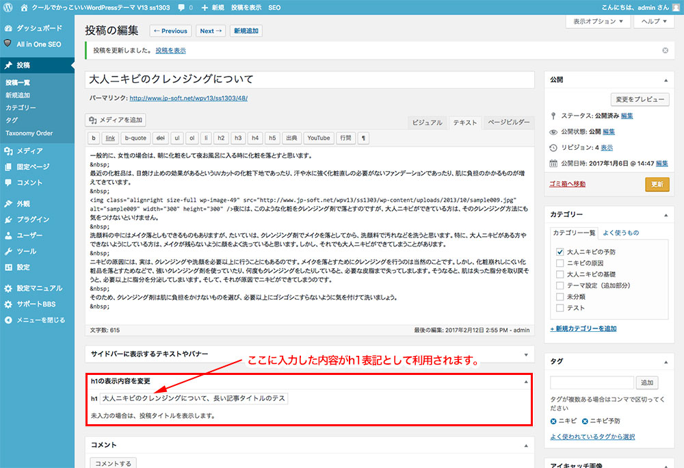The image size is (684, 468).
Task: Click the 設定マニュアル gear icon
Action: pos(8,288)
